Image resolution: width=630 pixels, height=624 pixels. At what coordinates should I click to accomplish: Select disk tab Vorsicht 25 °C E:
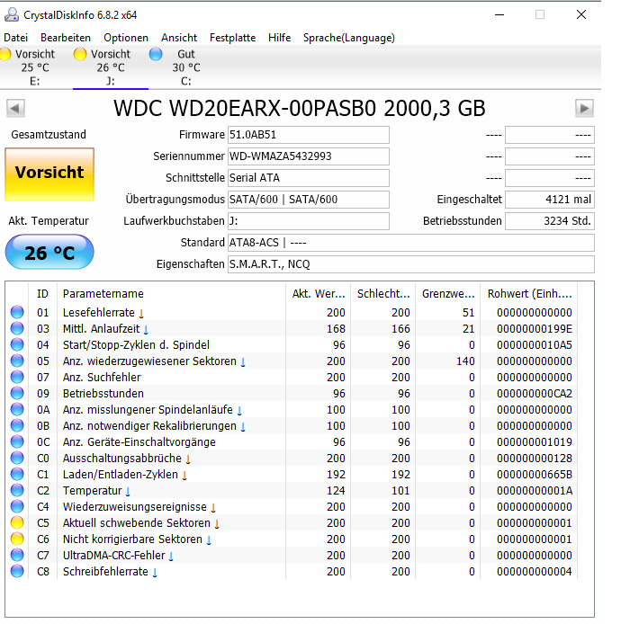(35, 67)
